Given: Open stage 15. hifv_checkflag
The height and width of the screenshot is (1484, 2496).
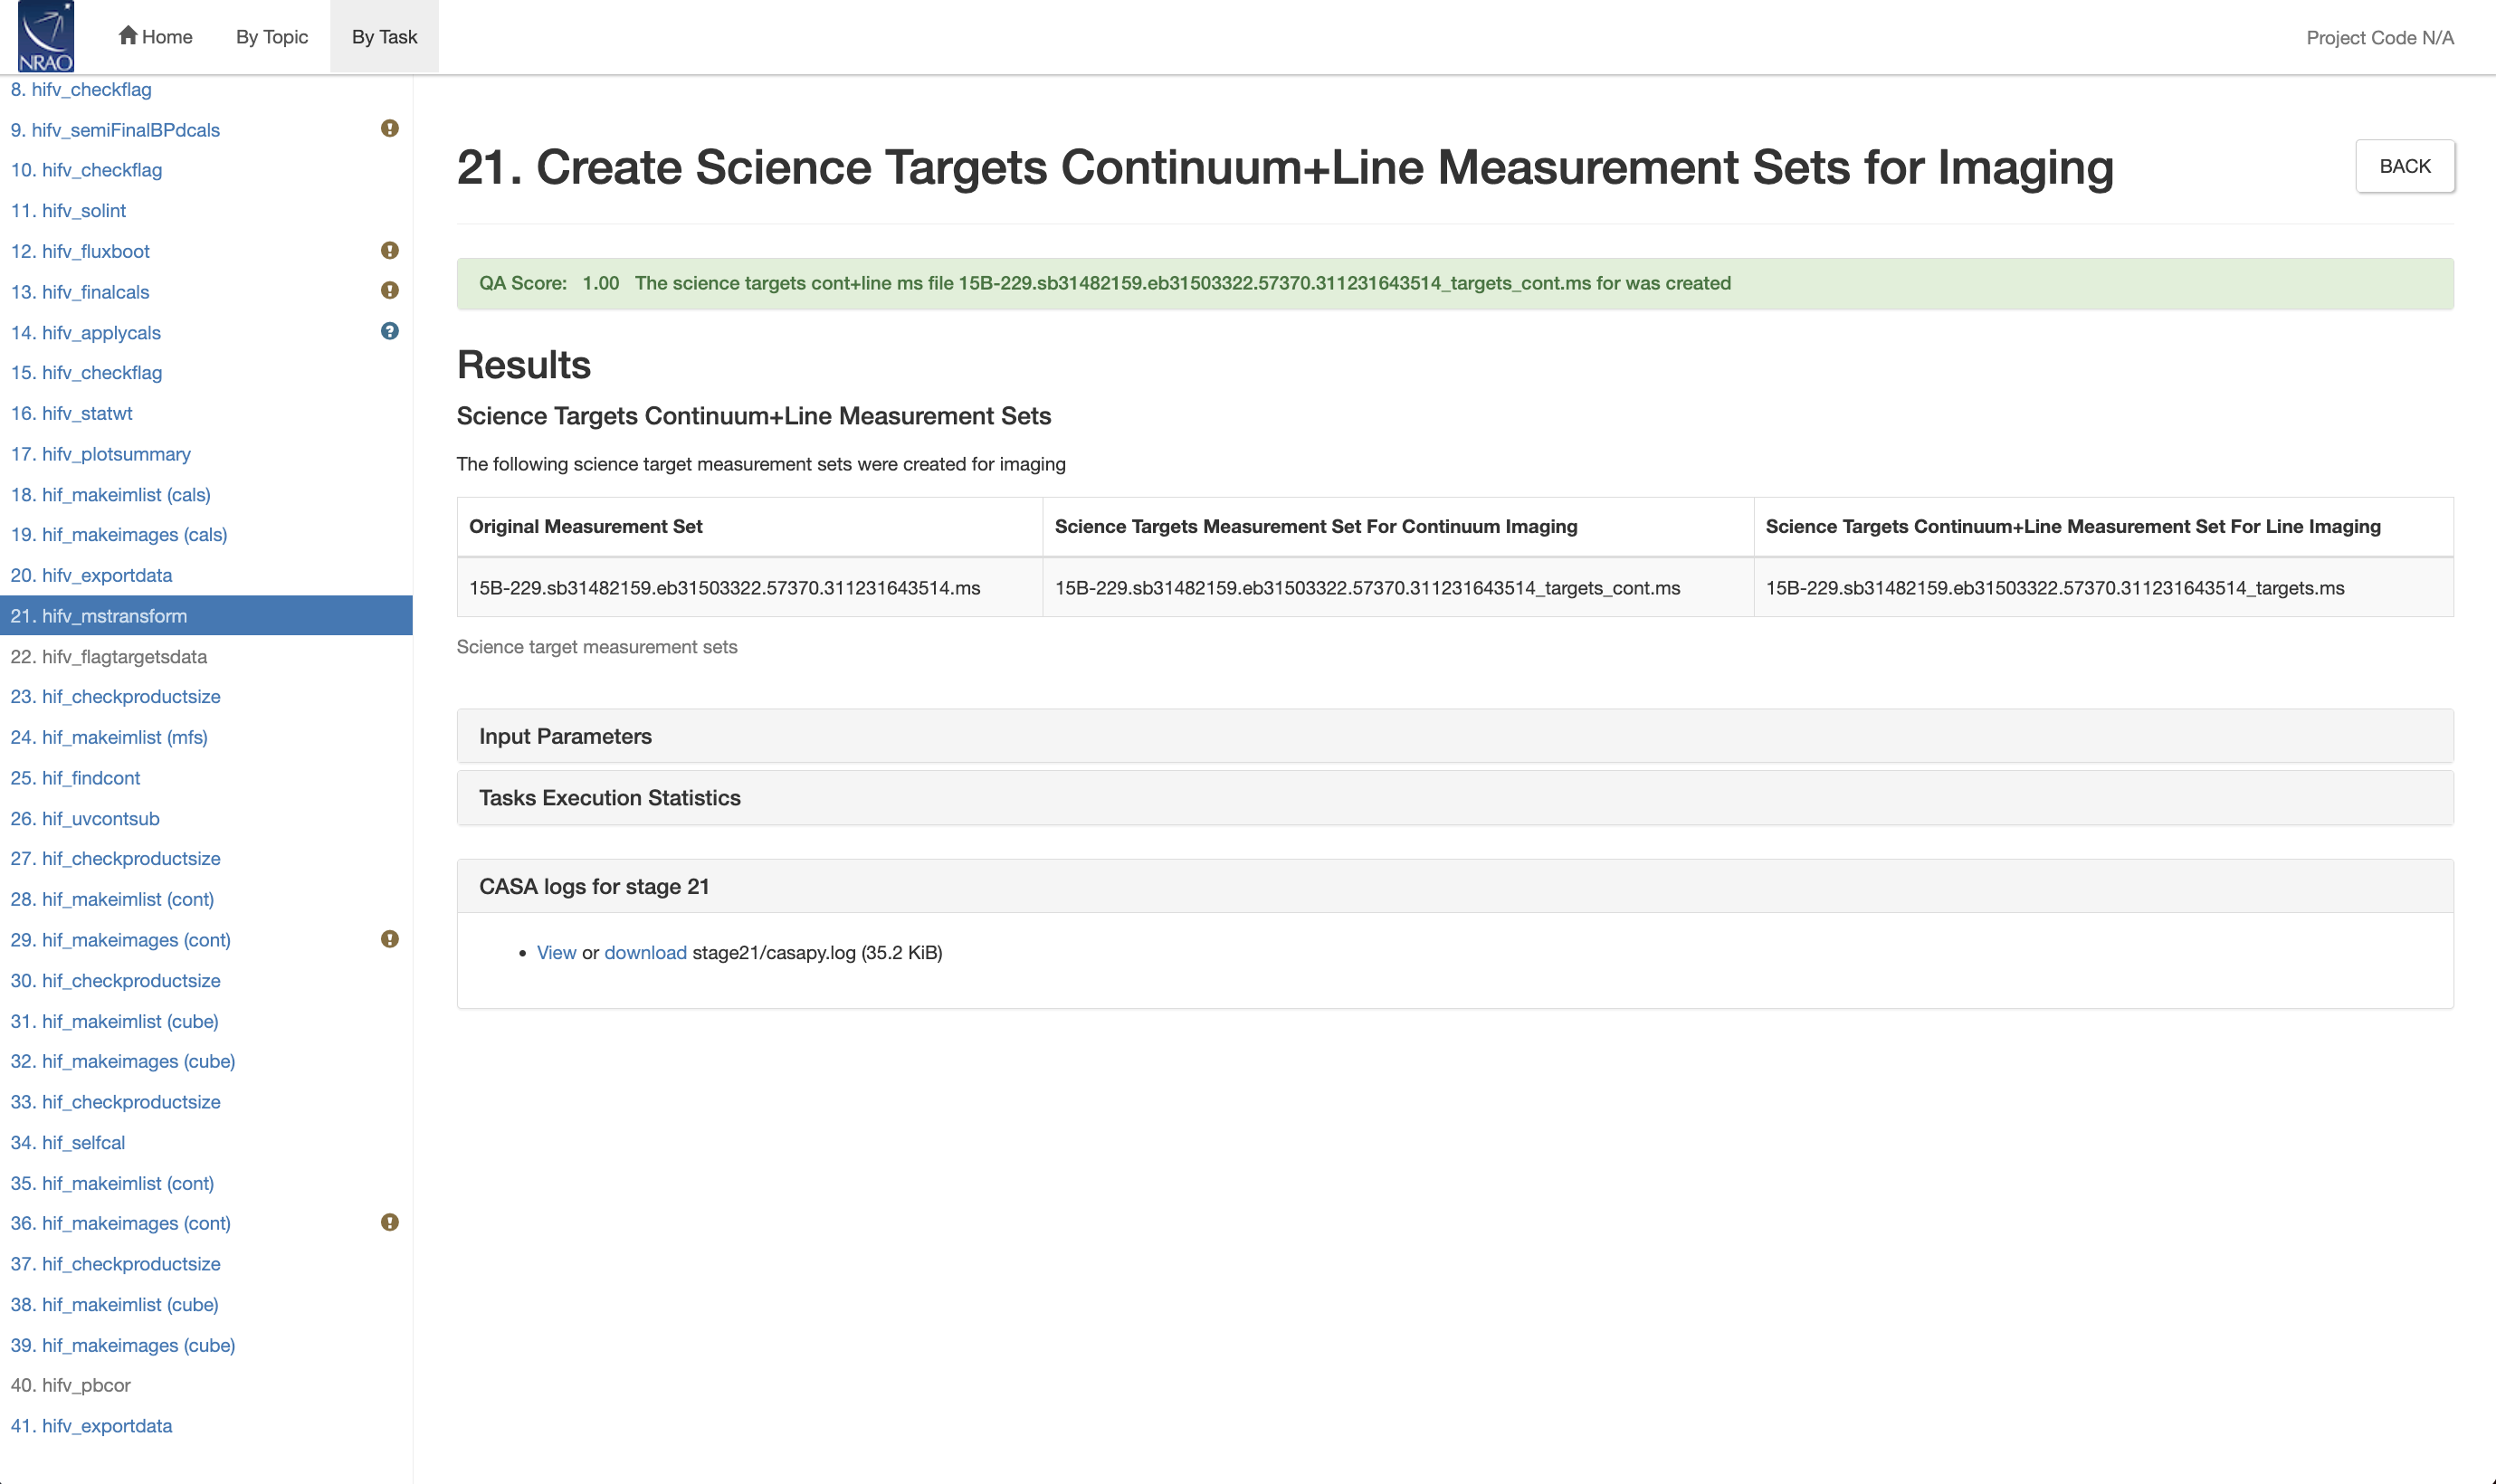Looking at the screenshot, I should click(x=86, y=372).
